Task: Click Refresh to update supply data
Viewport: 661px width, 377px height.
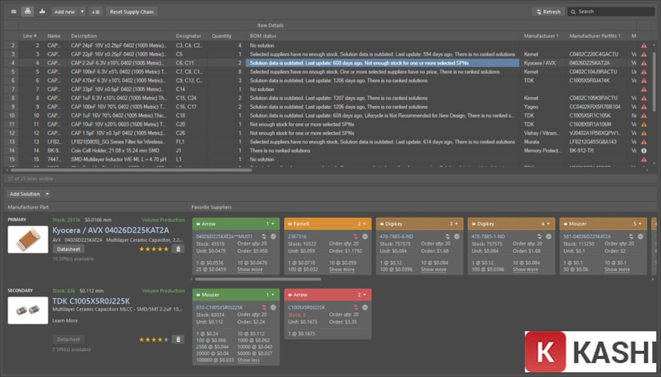Action: [548, 12]
